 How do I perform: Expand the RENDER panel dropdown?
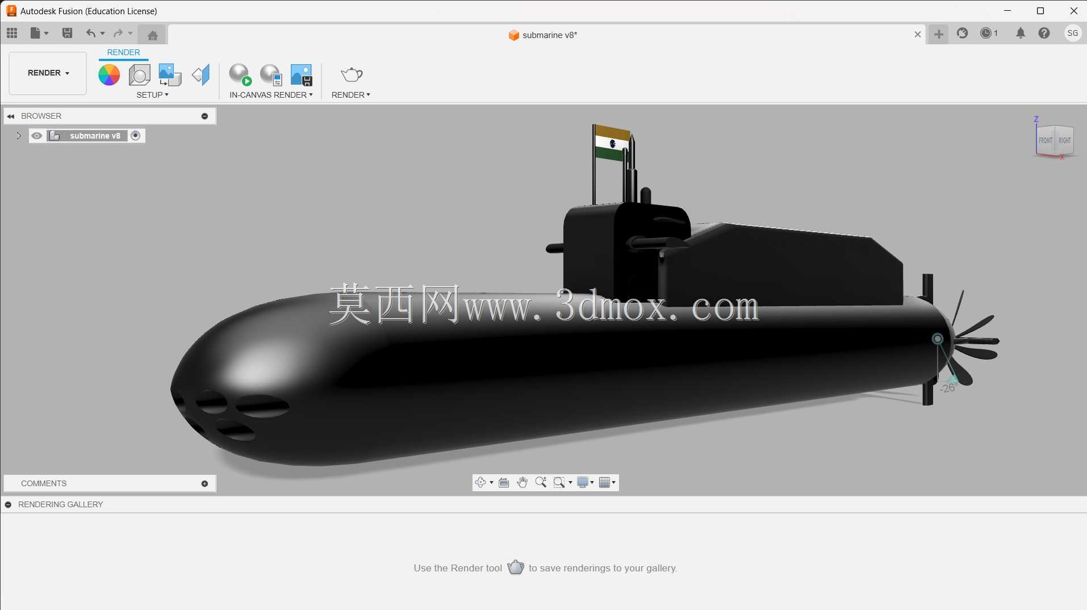coord(350,95)
